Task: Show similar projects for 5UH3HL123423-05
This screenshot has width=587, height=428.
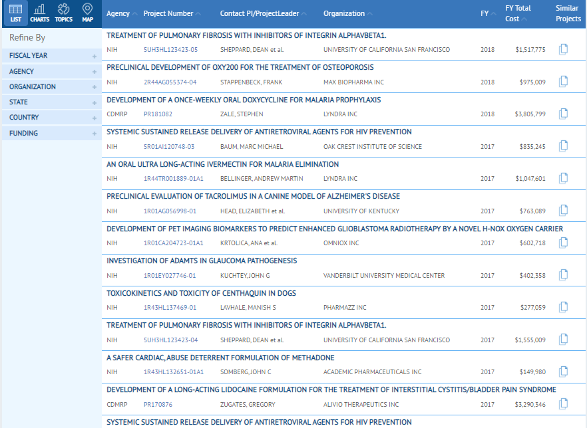Action: tap(563, 49)
